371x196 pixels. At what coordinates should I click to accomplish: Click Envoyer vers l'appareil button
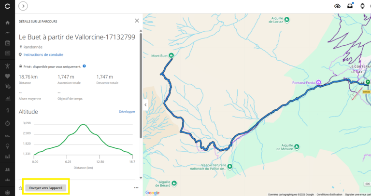coord(46,188)
